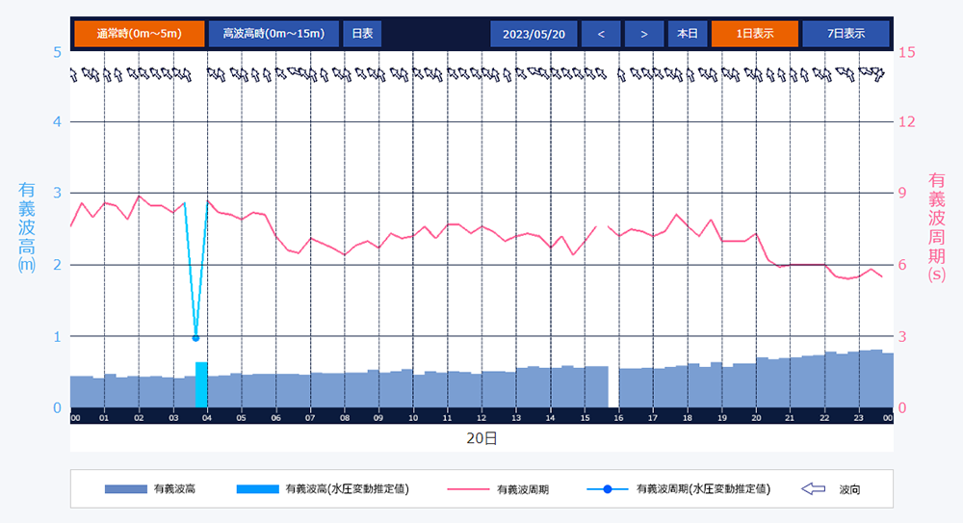Go to previous day using < button
963x523 pixels.
tap(601, 34)
